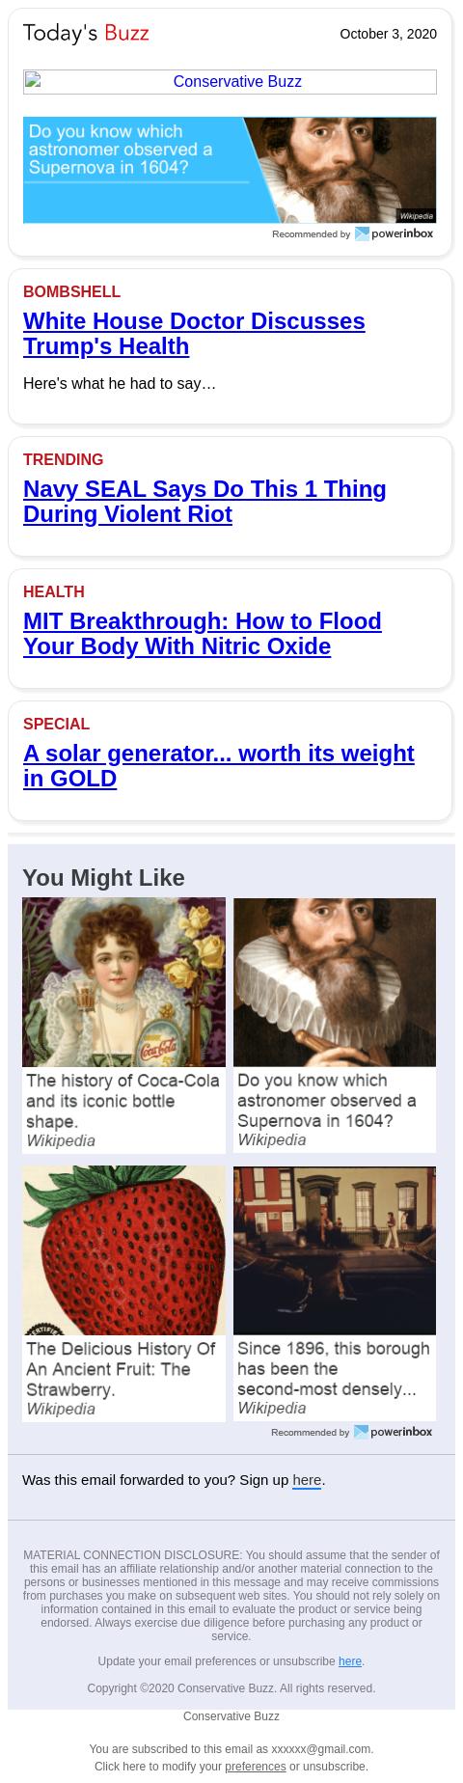Open solar generator worth GOLD article

tap(219, 766)
